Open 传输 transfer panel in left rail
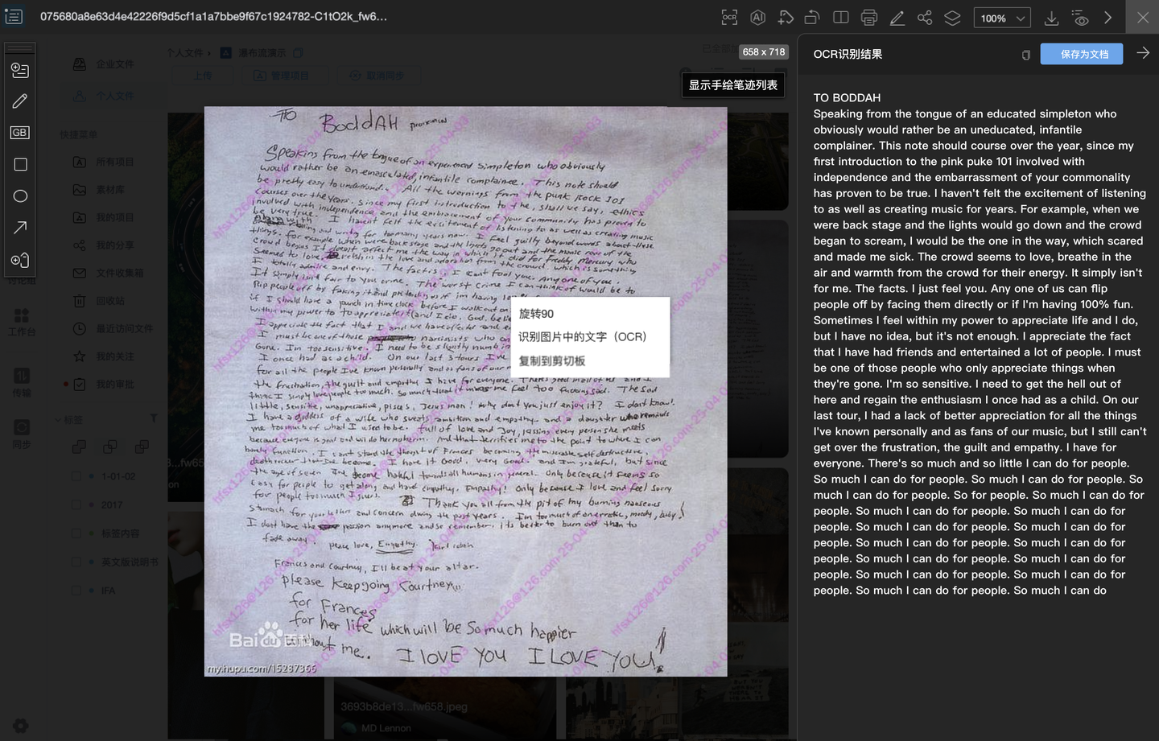This screenshot has width=1159, height=741. 22,382
